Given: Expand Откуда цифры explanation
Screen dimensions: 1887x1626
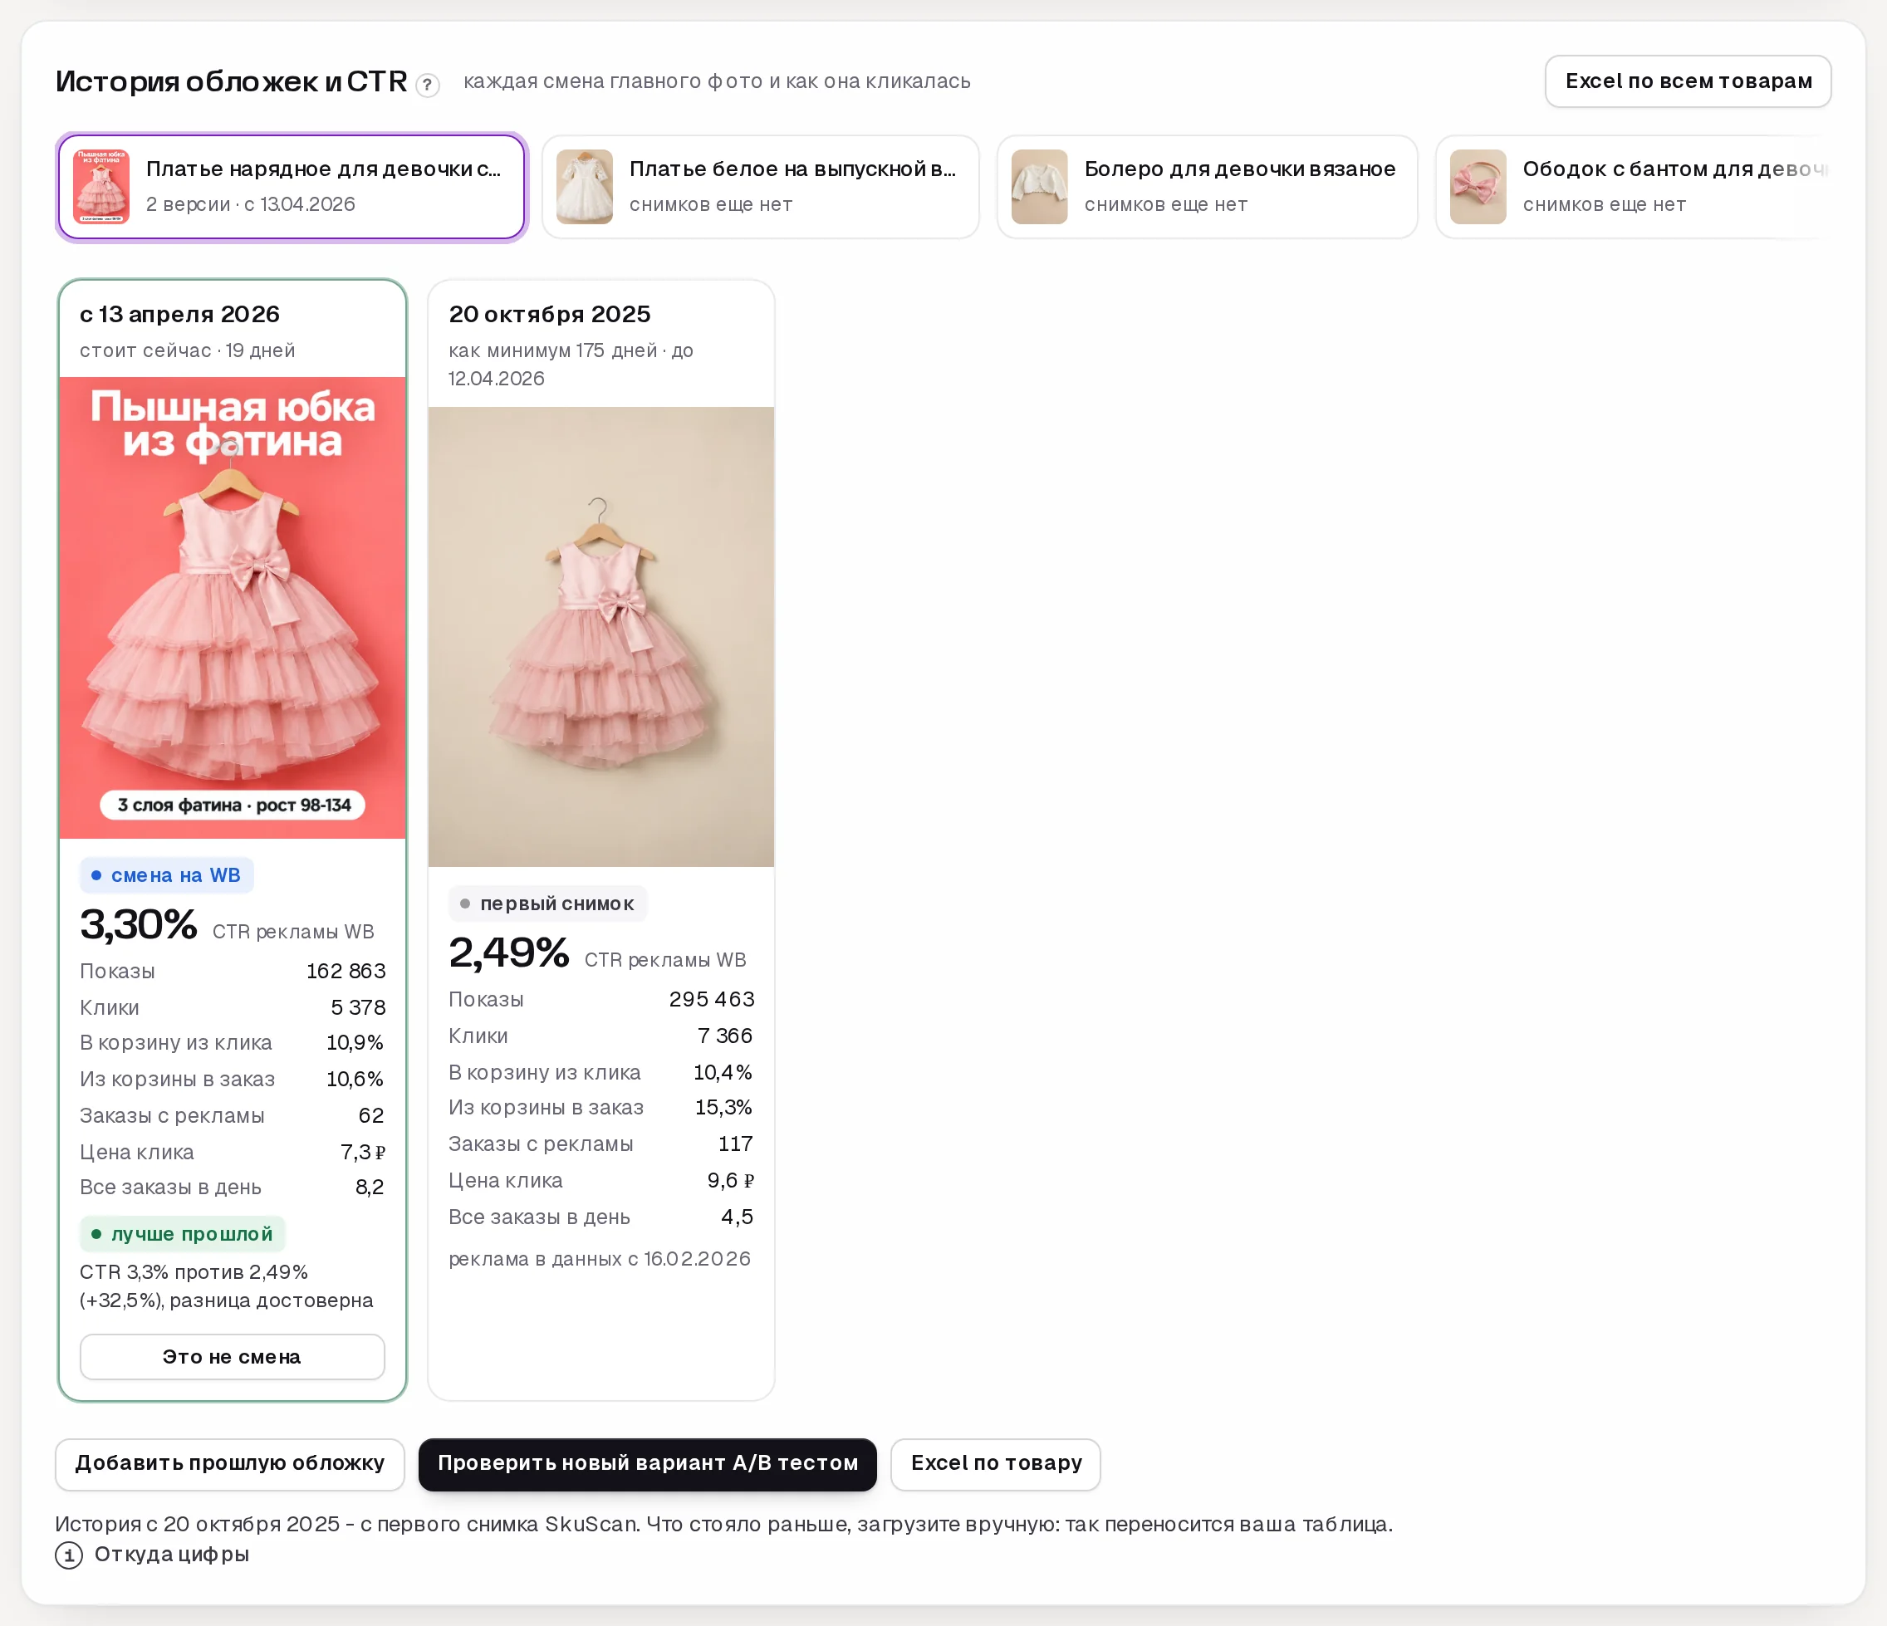Looking at the screenshot, I should tap(171, 1555).
